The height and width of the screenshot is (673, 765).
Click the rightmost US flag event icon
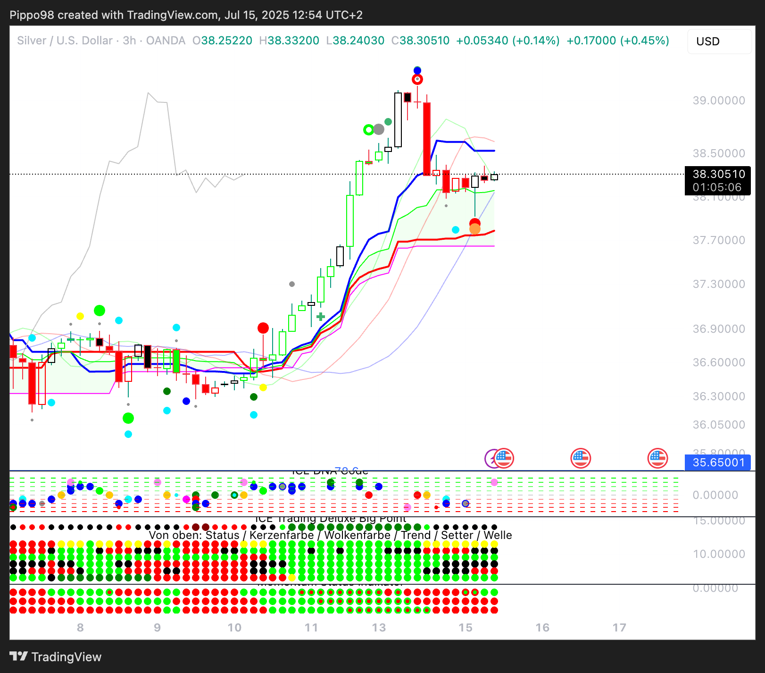[x=657, y=458]
